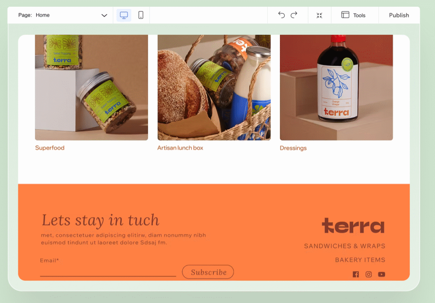
Task: Click the Sandwiches & Wraps footer link
Action: (x=345, y=246)
